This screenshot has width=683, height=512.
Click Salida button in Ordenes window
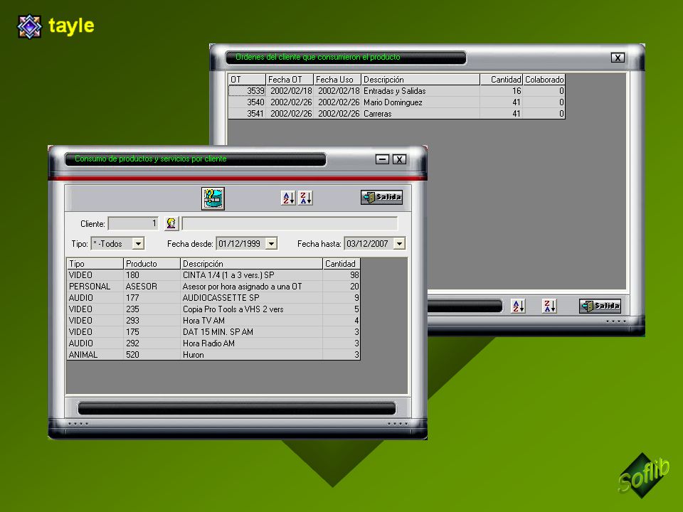tap(600, 306)
